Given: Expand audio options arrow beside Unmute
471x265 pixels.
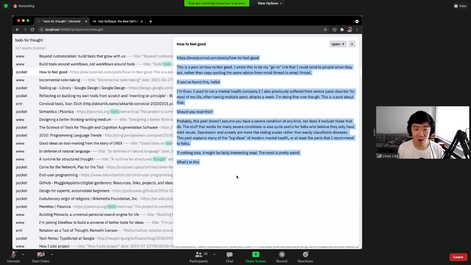Looking at the screenshot, I should tap(23, 254).
